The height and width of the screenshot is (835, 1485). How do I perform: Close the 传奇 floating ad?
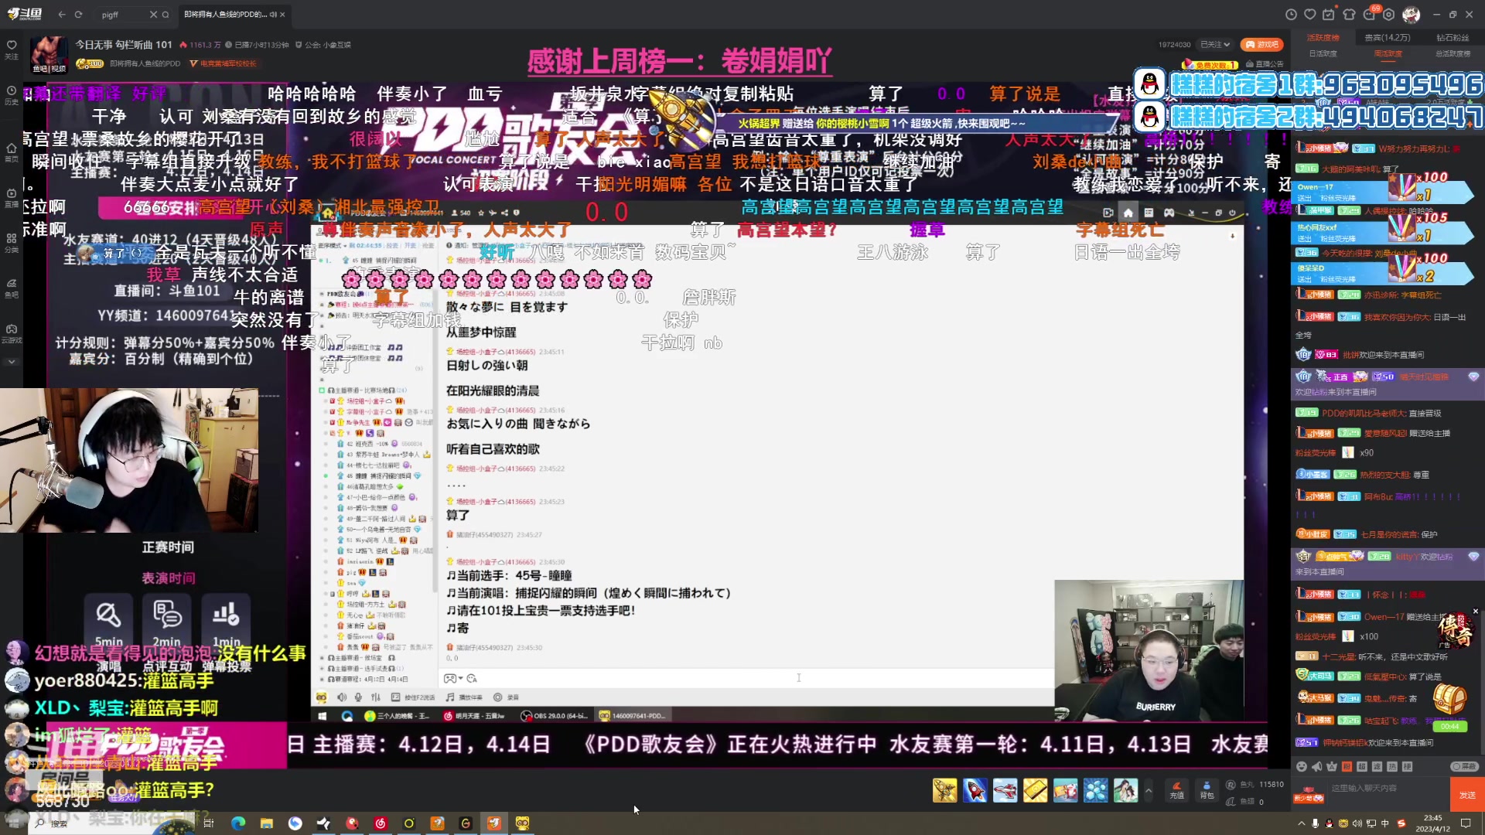1475,612
